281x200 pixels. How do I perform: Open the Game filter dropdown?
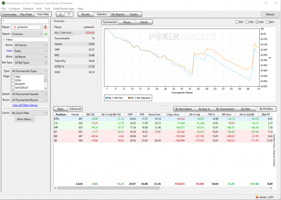(x=31, y=45)
